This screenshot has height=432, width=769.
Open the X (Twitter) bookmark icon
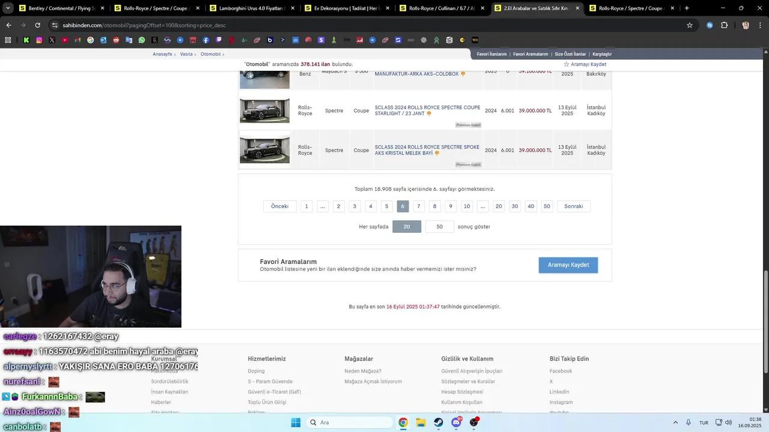(x=52, y=40)
